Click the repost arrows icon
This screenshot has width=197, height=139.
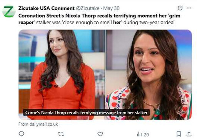(x=61, y=134)
